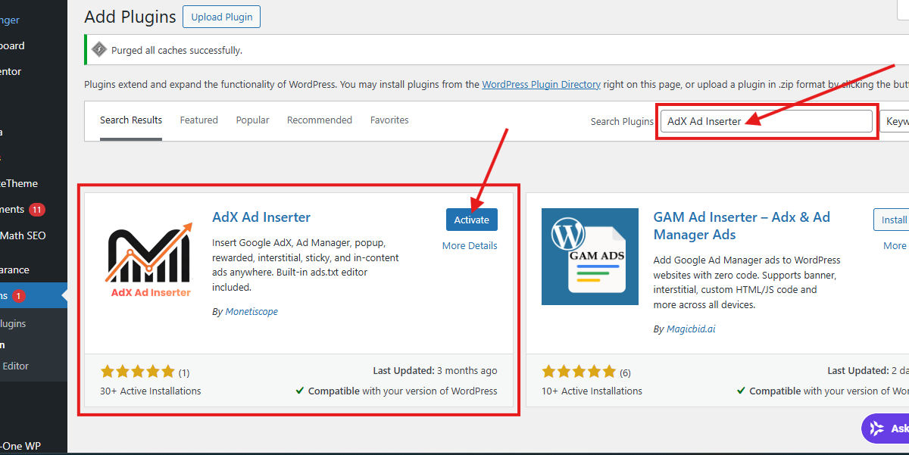
Task: Open Rank Math SEO in sidebar menu
Action: click(23, 235)
